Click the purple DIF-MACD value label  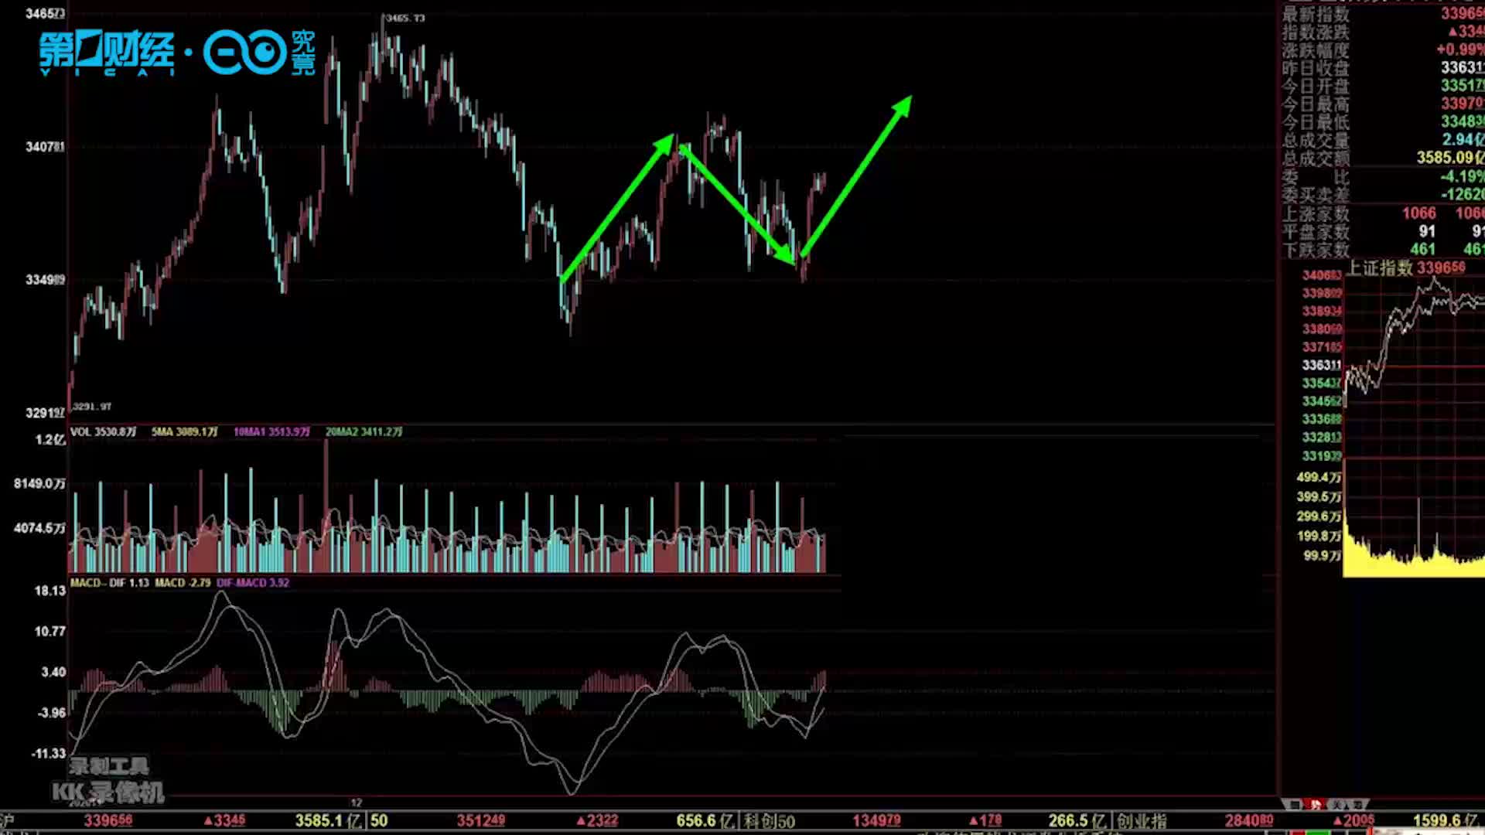[253, 582]
